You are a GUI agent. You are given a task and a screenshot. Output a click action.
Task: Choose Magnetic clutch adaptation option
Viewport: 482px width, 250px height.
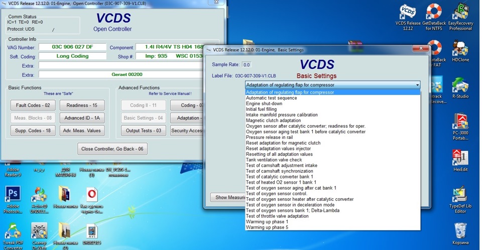point(332,120)
